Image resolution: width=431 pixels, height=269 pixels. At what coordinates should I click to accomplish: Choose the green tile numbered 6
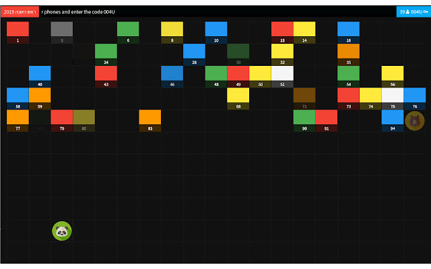(x=128, y=32)
